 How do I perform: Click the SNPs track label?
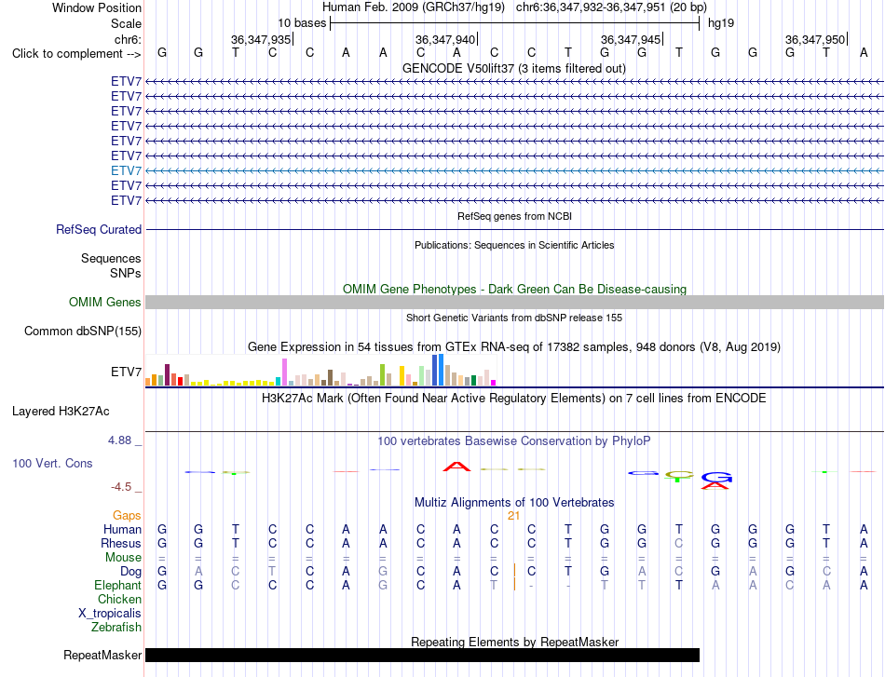(x=126, y=273)
